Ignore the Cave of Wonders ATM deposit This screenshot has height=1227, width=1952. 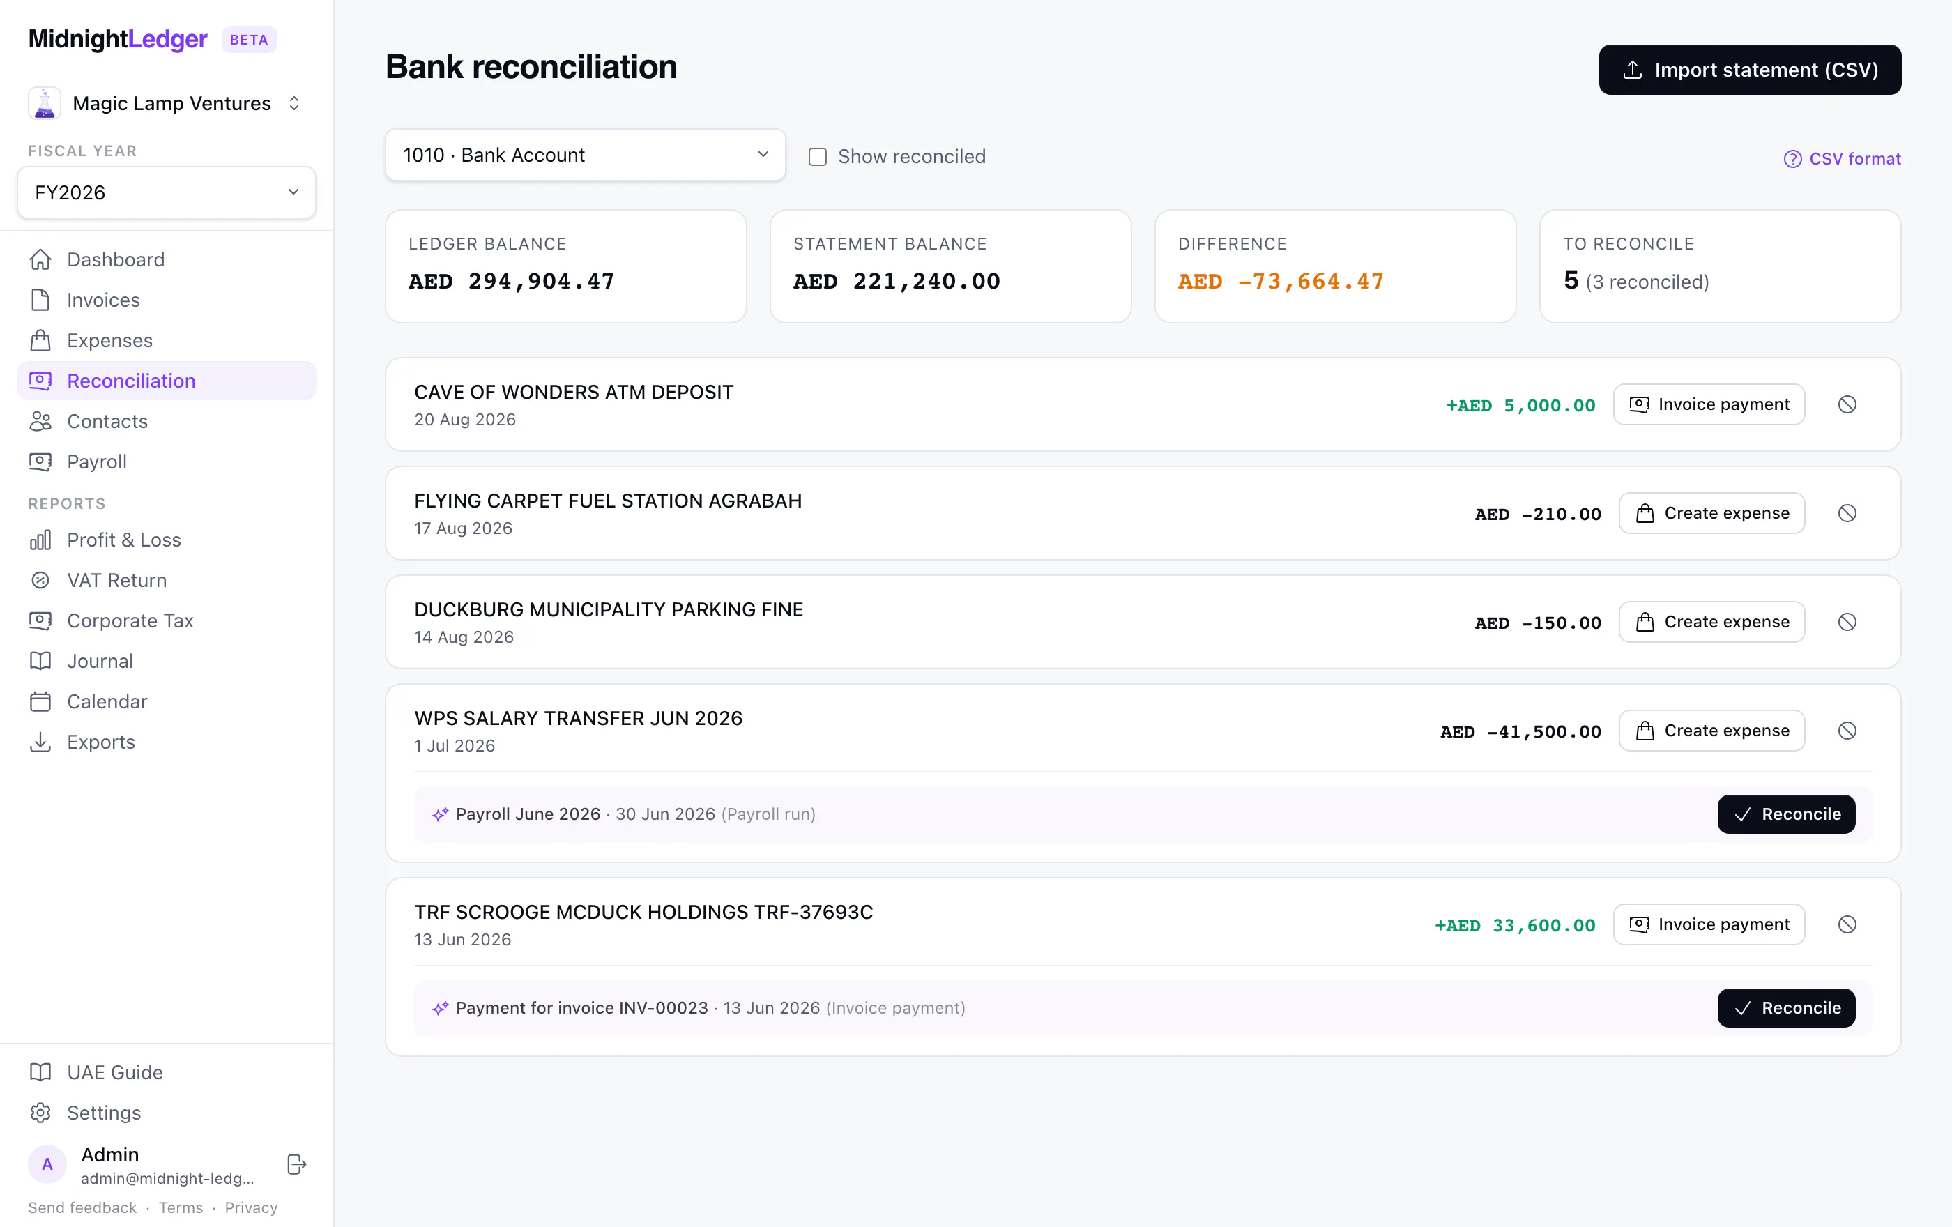coord(1847,404)
